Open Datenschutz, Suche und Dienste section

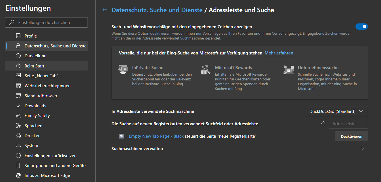[46, 46]
